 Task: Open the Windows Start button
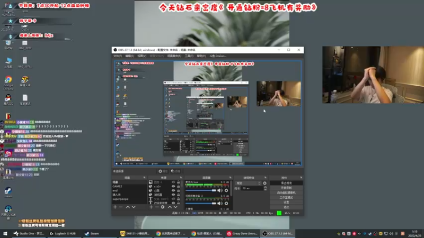(x=5, y=233)
